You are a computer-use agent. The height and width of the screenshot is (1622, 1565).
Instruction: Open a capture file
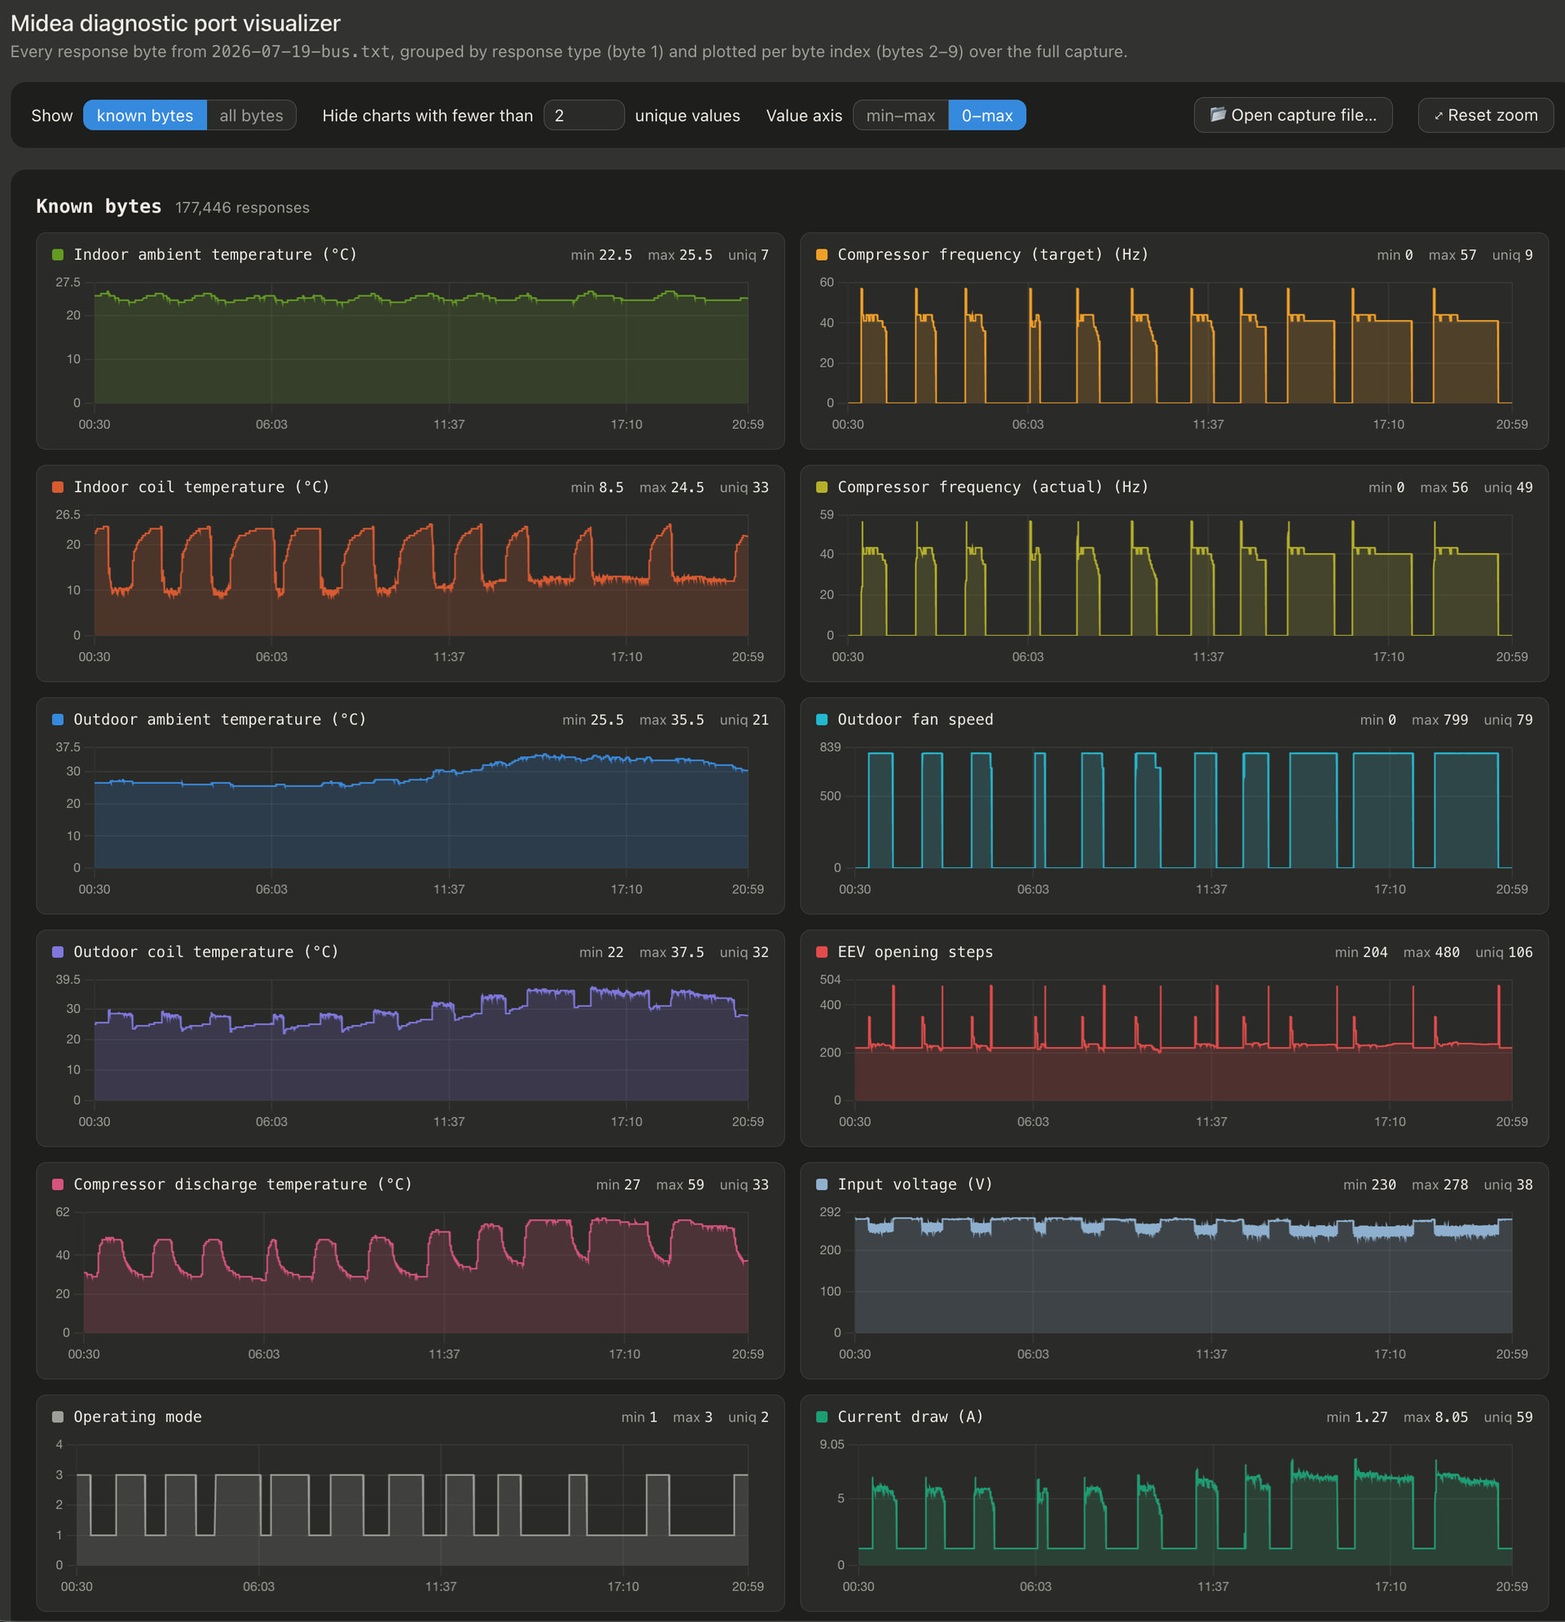(1293, 115)
